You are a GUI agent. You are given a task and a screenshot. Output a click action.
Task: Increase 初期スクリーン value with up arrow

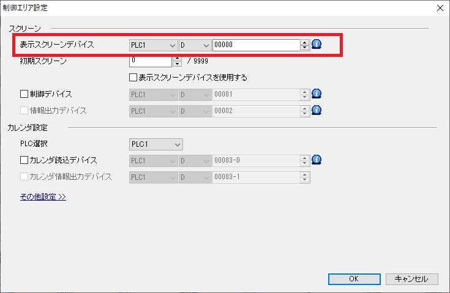coord(178,59)
